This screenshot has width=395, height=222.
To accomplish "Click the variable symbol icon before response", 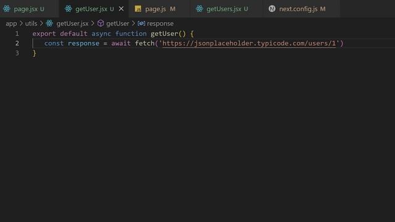I will [141, 23].
